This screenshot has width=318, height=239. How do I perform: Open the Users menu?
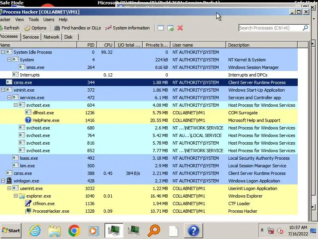tap(48, 20)
